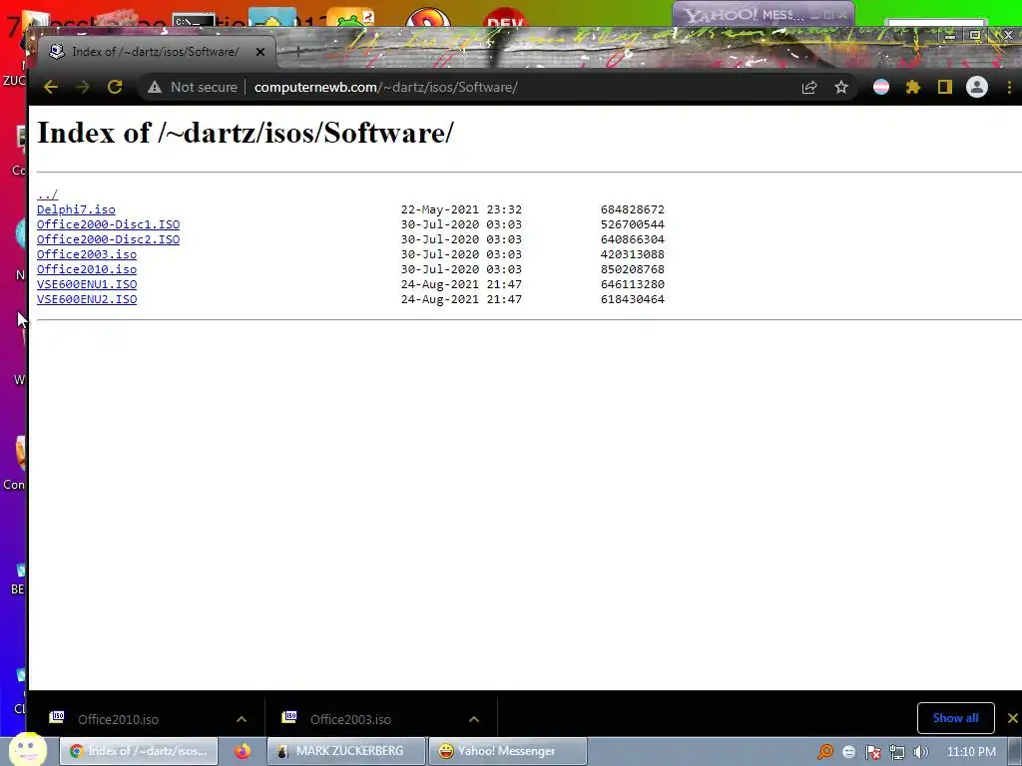Switch to Chrome Index of taskbar button
Viewport: 1022px width, 766px height.
tap(138, 751)
